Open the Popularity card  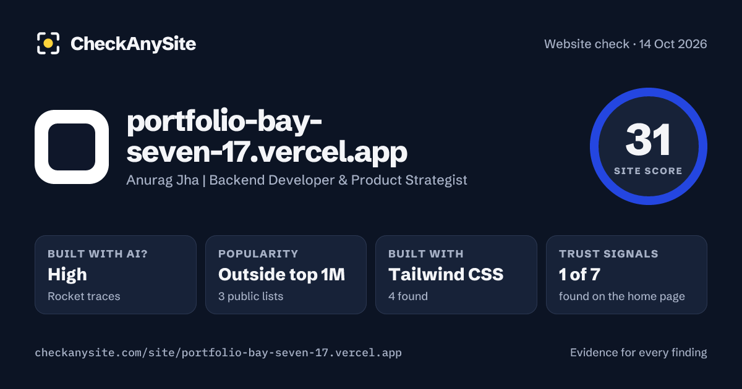tap(286, 275)
